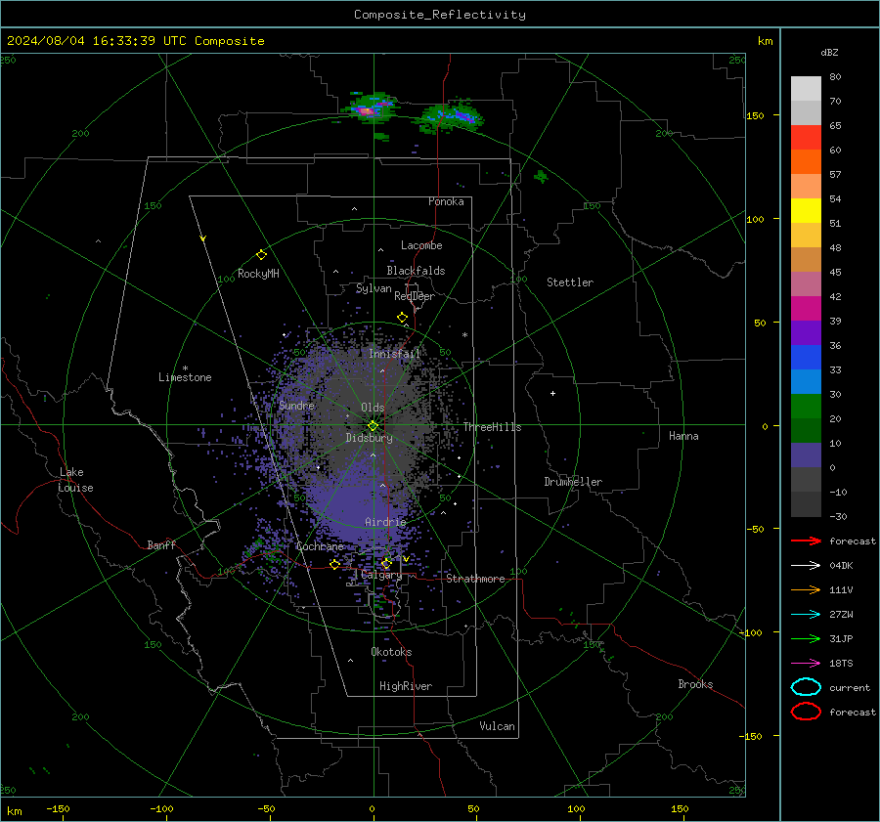
Task: Click the Banff label
Action: click(x=161, y=545)
